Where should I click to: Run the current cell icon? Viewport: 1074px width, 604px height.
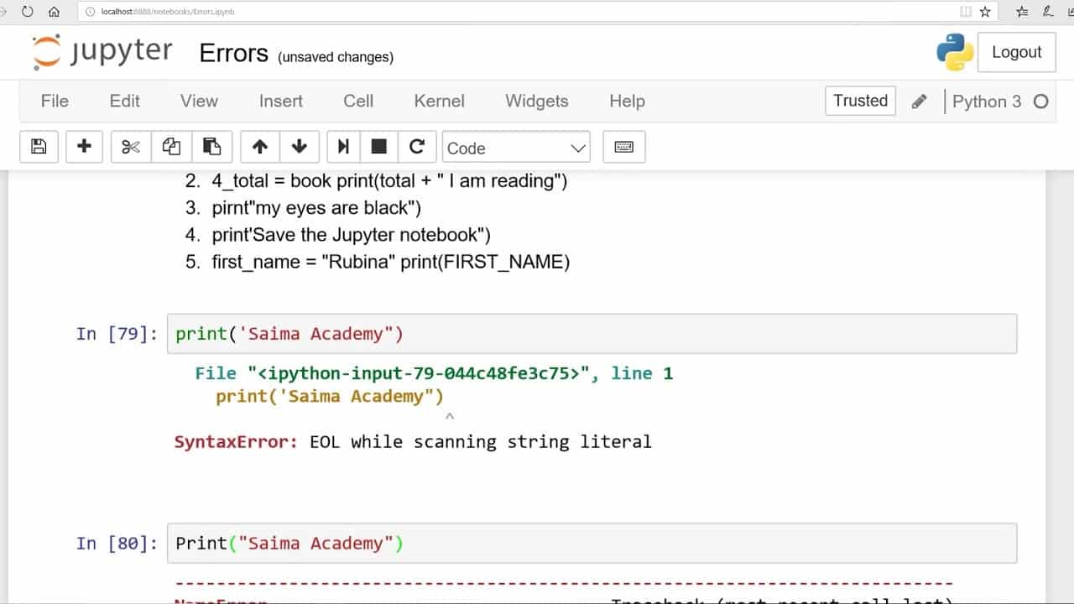pyautogui.click(x=342, y=147)
